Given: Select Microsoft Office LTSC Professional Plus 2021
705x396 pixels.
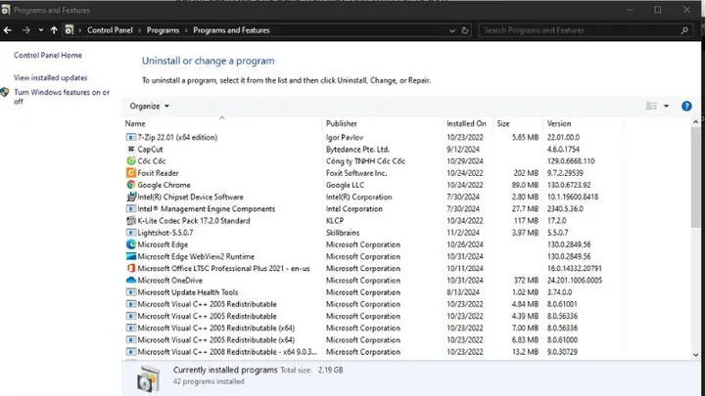Looking at the screenshot, I should click(223, 268).
